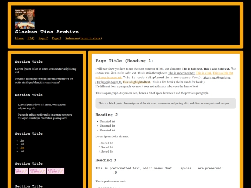Click the 'This is an abbreviation' text

[217, 78]
